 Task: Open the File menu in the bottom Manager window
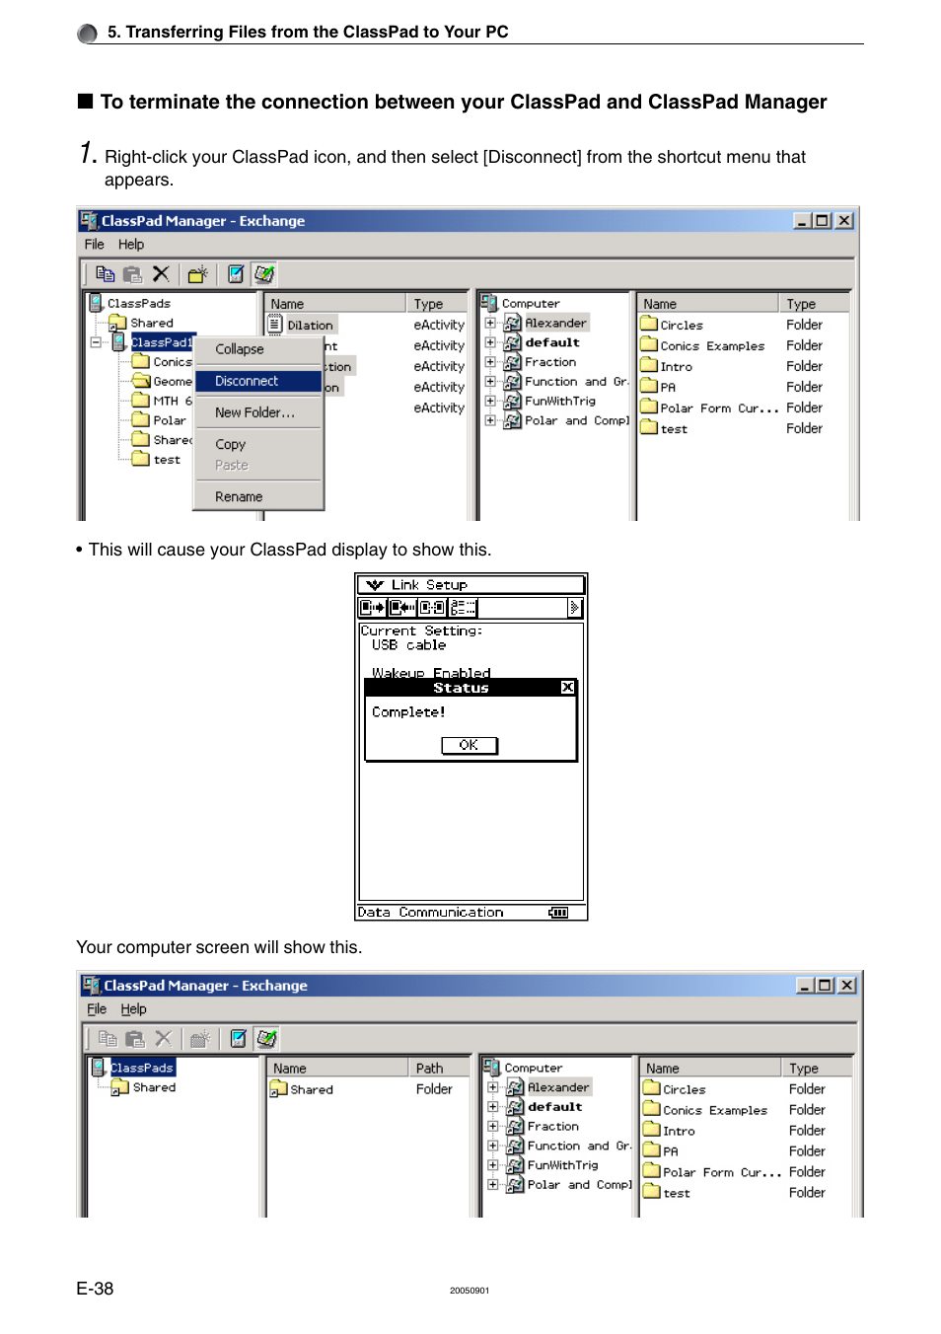pyautogui.click(x=97, y=1009)
